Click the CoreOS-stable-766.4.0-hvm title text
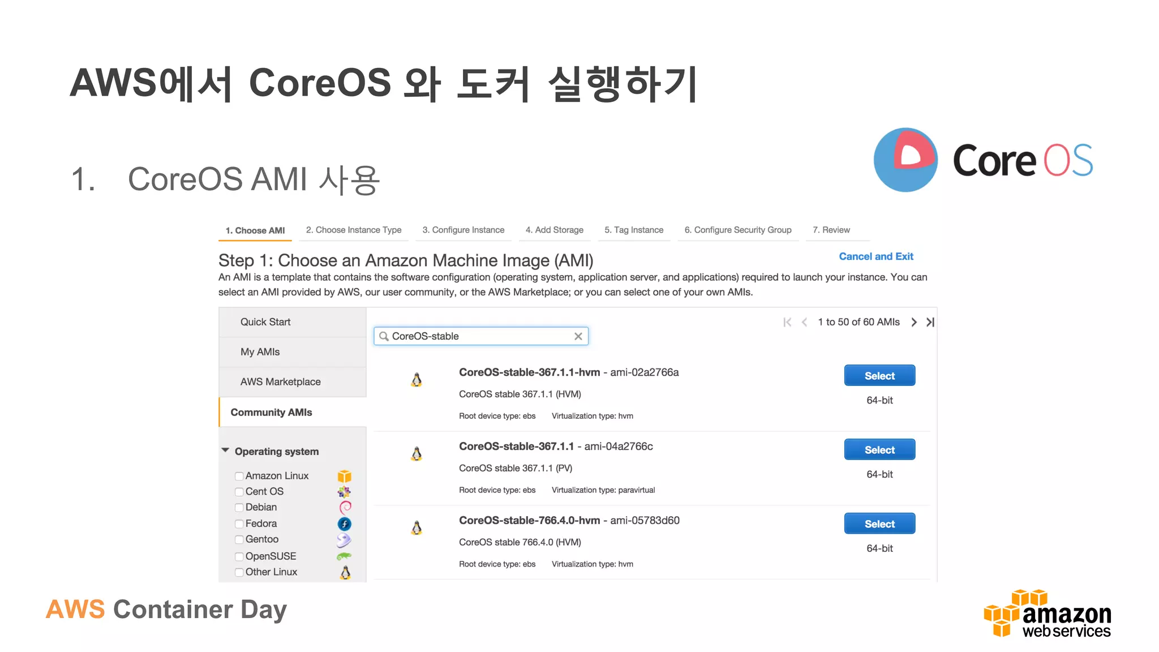This screenshot has height=652, width=1159. 530,521
